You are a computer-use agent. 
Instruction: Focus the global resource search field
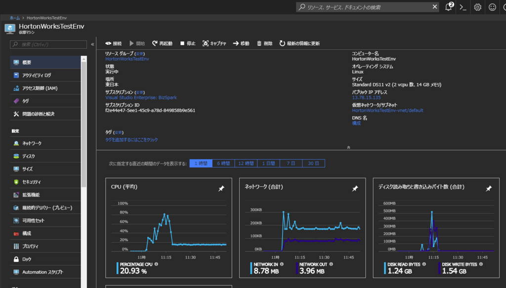click(x=367, y=7)
